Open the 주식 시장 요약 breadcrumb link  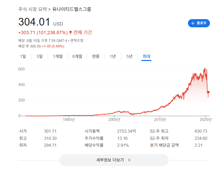[x=32, y=9]
